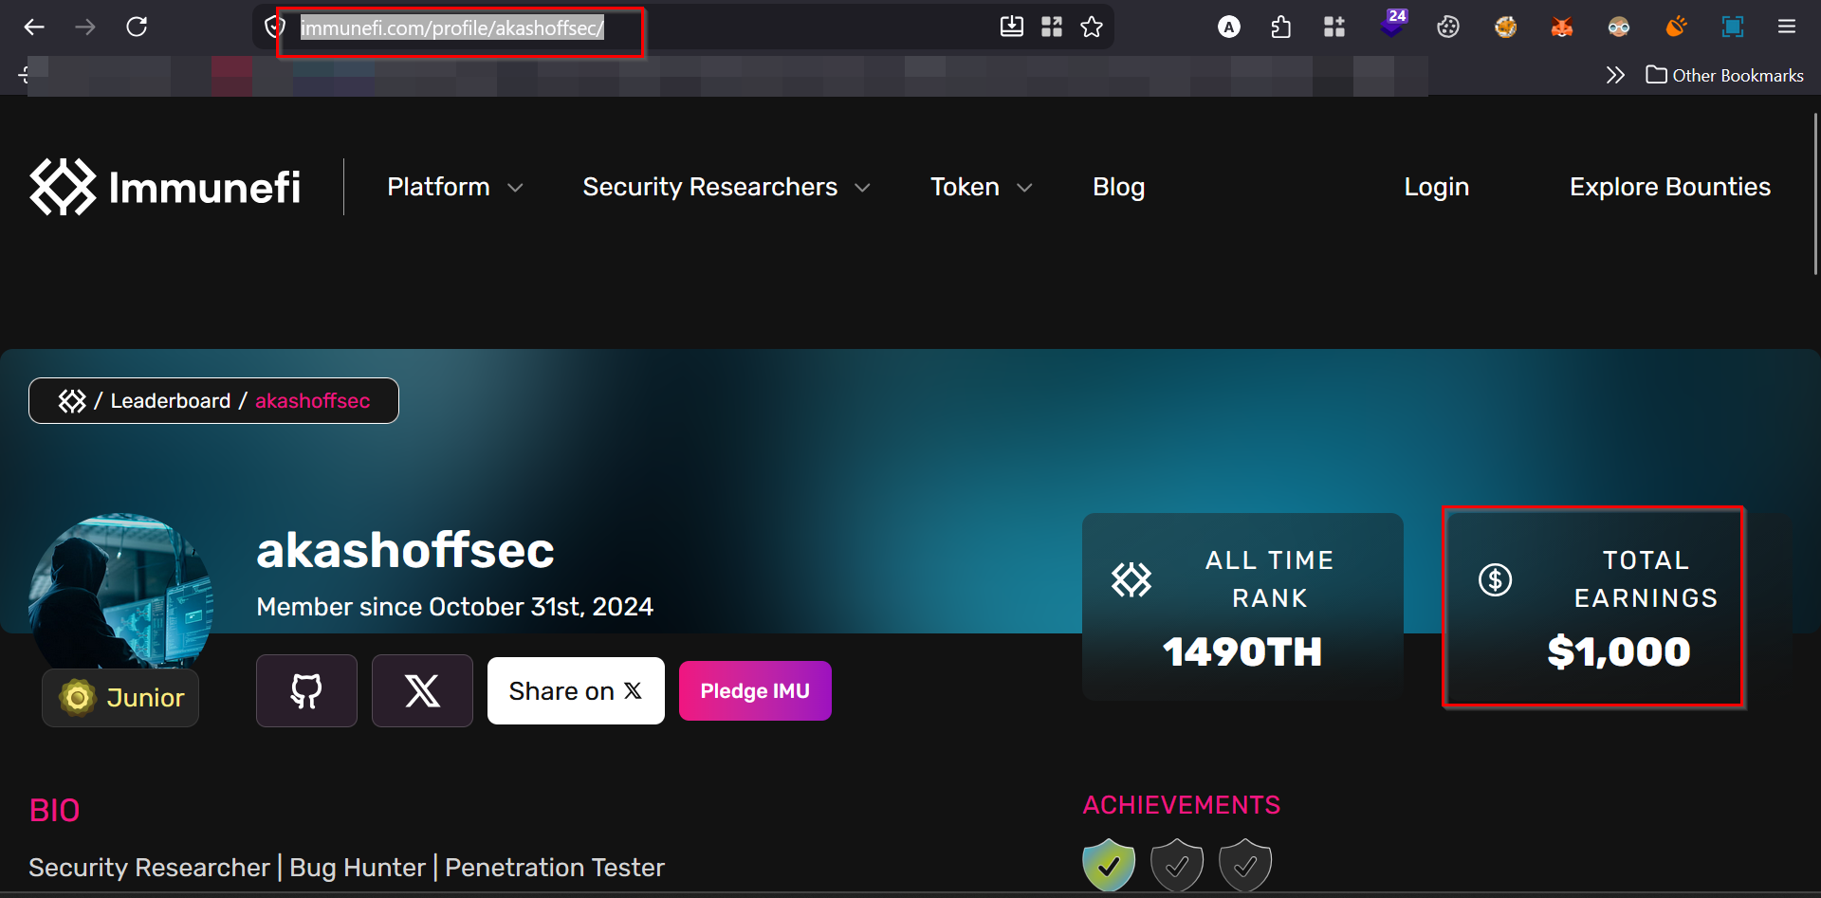Bookmark this page with the star icon
Viewport: 1821px width, 898px height.
pos(1092,27)
